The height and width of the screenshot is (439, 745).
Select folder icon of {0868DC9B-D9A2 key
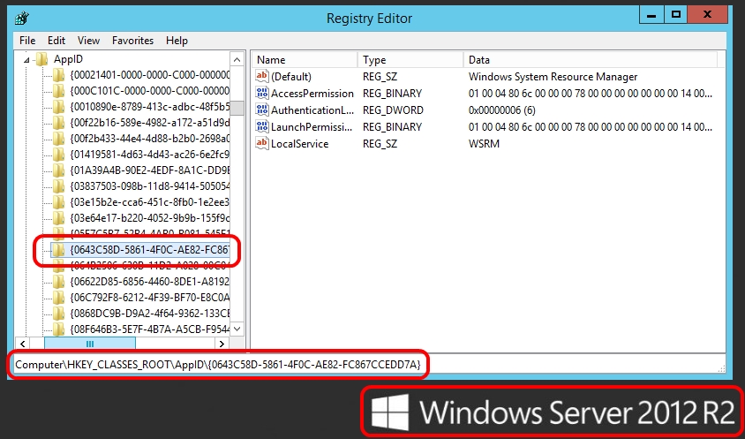[x=58, y=314]
